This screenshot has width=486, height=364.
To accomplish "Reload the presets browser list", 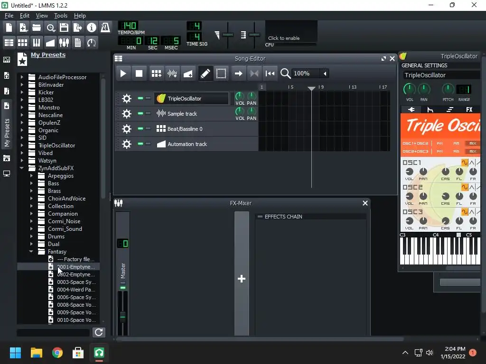I will (99, 332).
